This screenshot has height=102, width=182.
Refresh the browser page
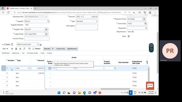coord(8,12)
